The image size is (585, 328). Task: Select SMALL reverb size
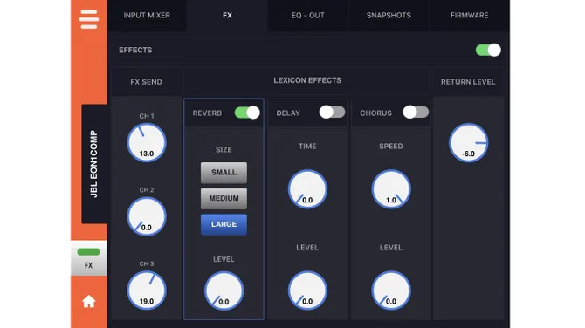click(x=224, y=173)
